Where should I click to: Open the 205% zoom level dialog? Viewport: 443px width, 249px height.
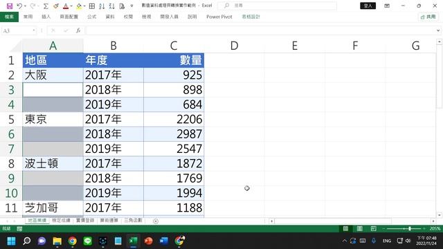[x=435, y=229]
